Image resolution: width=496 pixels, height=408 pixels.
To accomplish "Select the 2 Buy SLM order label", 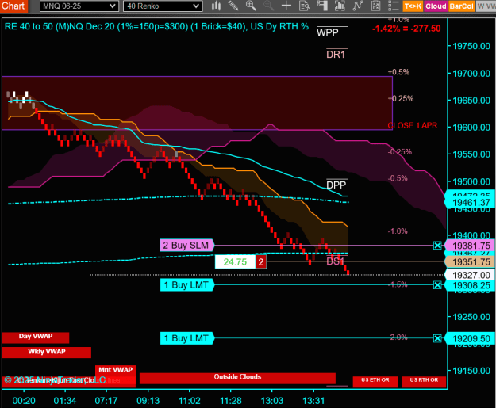I will pos(186,245).
